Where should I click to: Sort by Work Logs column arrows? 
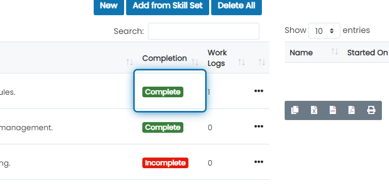[x=242, y=62]
